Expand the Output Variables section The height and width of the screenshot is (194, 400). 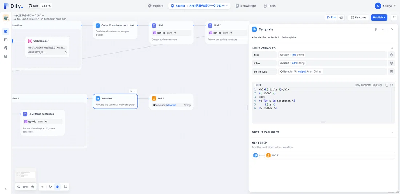point(323,132)
